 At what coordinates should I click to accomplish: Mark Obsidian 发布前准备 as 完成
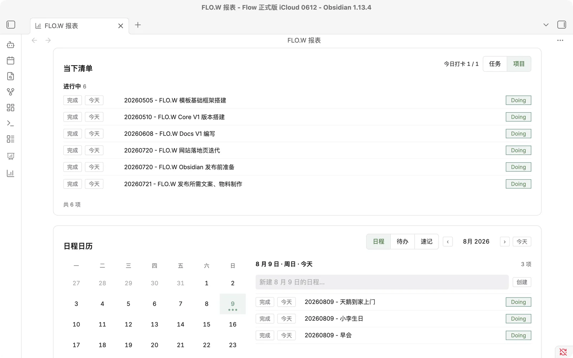pyautogui.click(x=73, y=167)
